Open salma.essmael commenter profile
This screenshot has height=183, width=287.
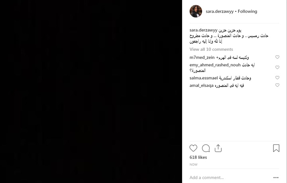[x=204, y=78]
